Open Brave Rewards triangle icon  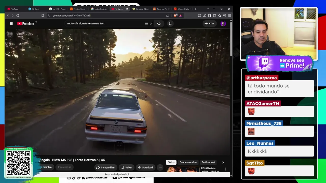pos(181,16)
